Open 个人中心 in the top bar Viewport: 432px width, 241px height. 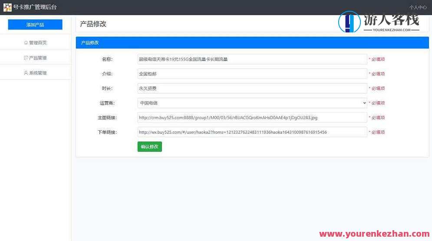pos(418,7)
